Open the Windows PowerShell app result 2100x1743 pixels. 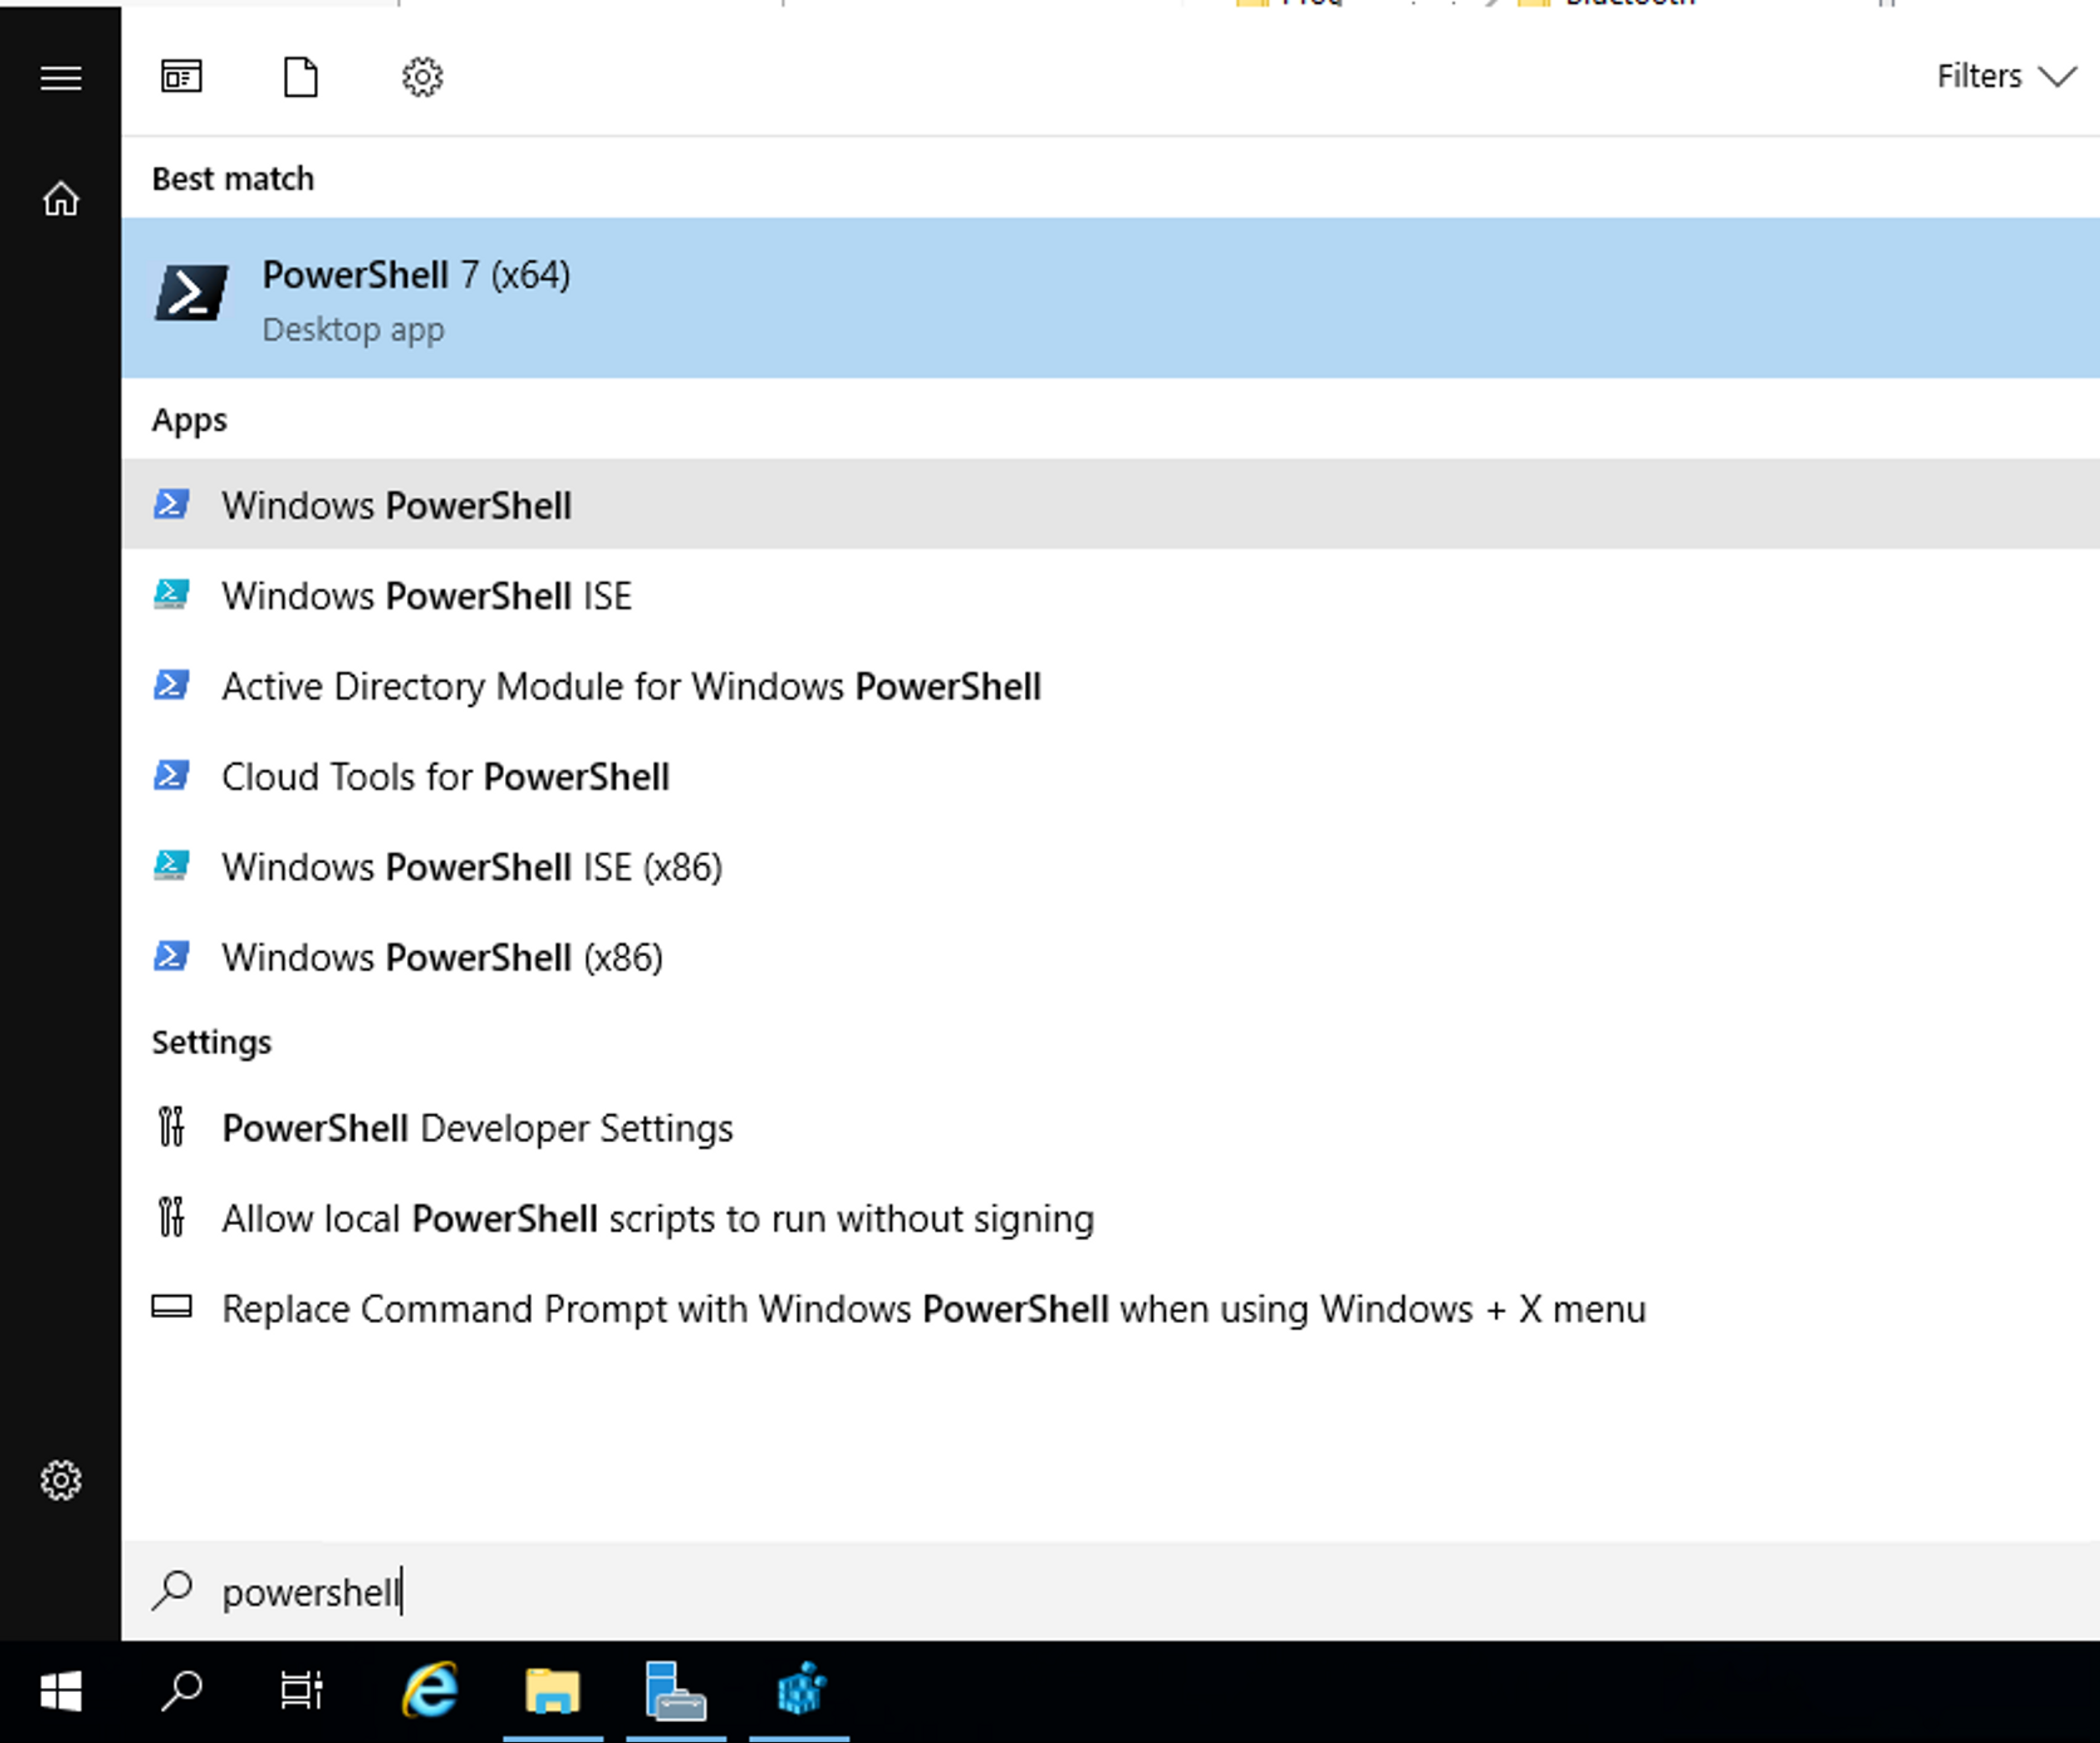click(397, 505)
